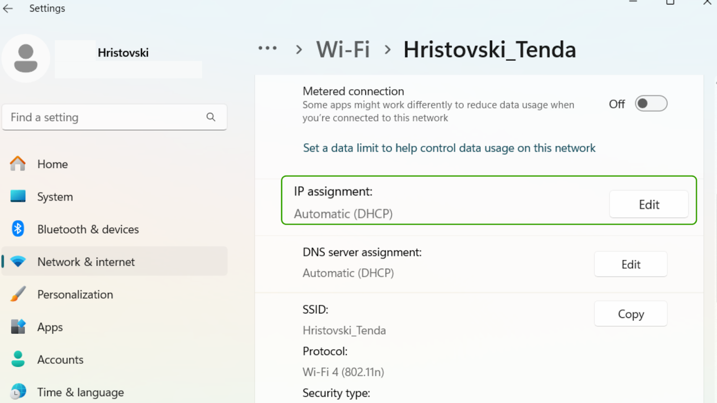717x403 pixels.
Task: Open Time & language settings
Action: [115, 392]
